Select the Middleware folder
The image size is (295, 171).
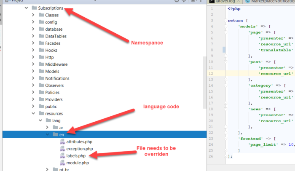pos(56,64)
